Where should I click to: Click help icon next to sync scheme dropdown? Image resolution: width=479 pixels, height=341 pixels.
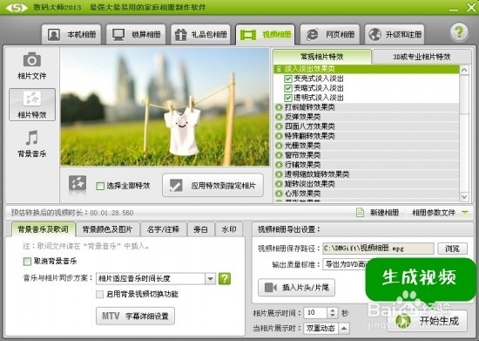[225, 278]
